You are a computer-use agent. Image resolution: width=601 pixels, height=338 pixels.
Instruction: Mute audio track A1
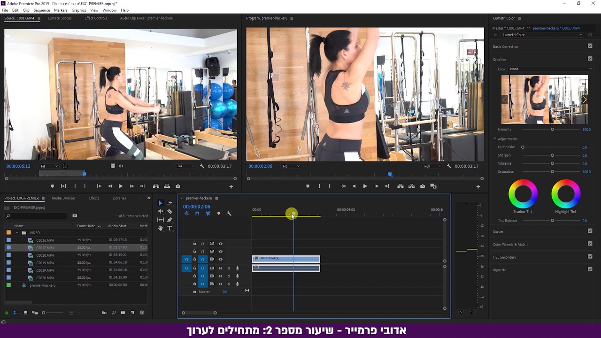[x=220, y=269]
